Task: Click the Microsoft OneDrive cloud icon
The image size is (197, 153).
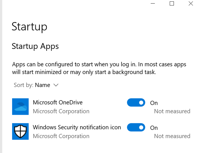Action: pos(20,107)
